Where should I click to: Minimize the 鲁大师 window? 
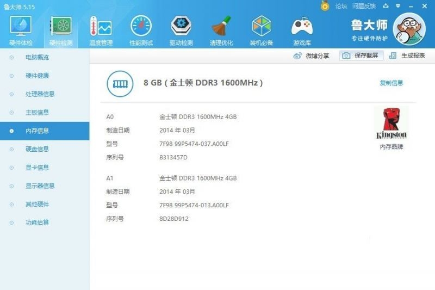(x=411, y=6)
